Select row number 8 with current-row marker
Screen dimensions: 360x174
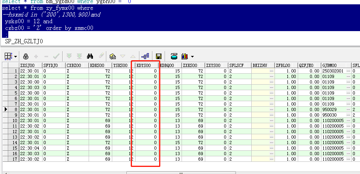tap(13, 109)
